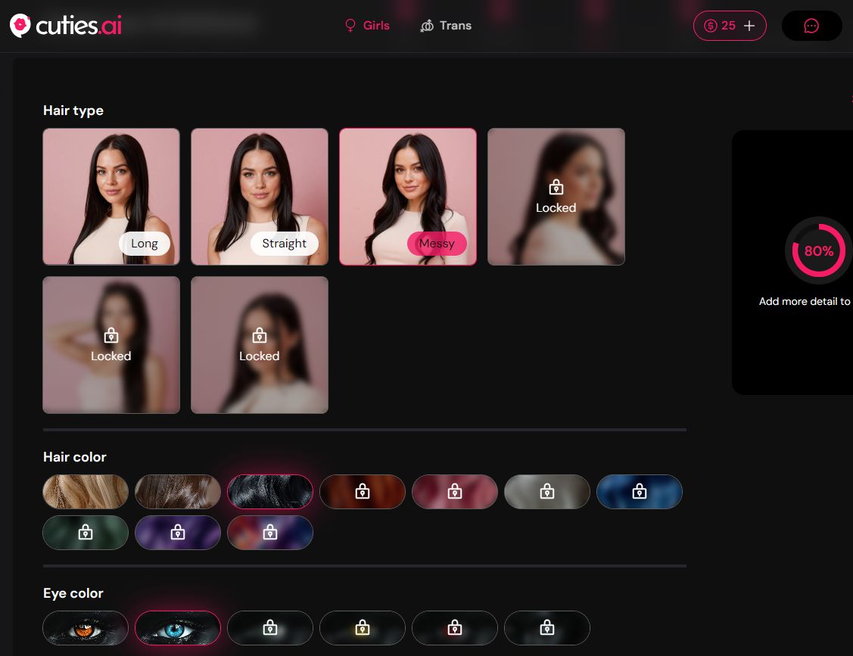
Task: Click the Trans gender symbol icon
Action: pos(425,25)
